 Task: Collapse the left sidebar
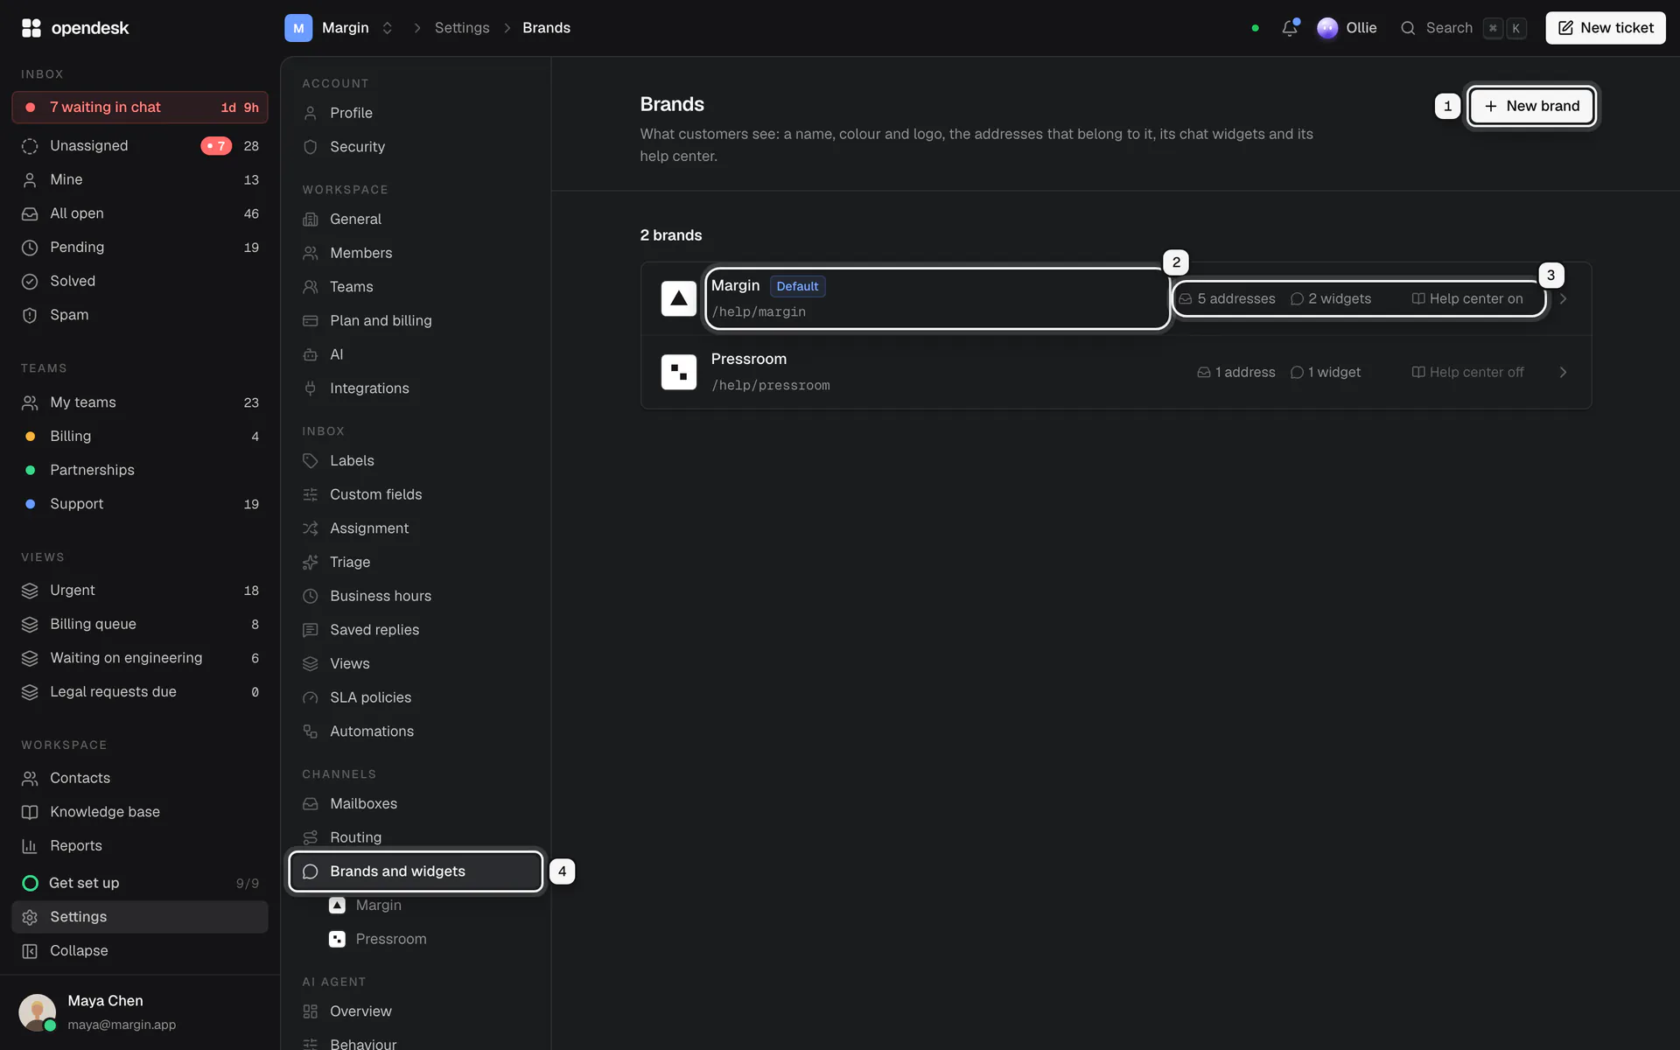pos(140,951)
